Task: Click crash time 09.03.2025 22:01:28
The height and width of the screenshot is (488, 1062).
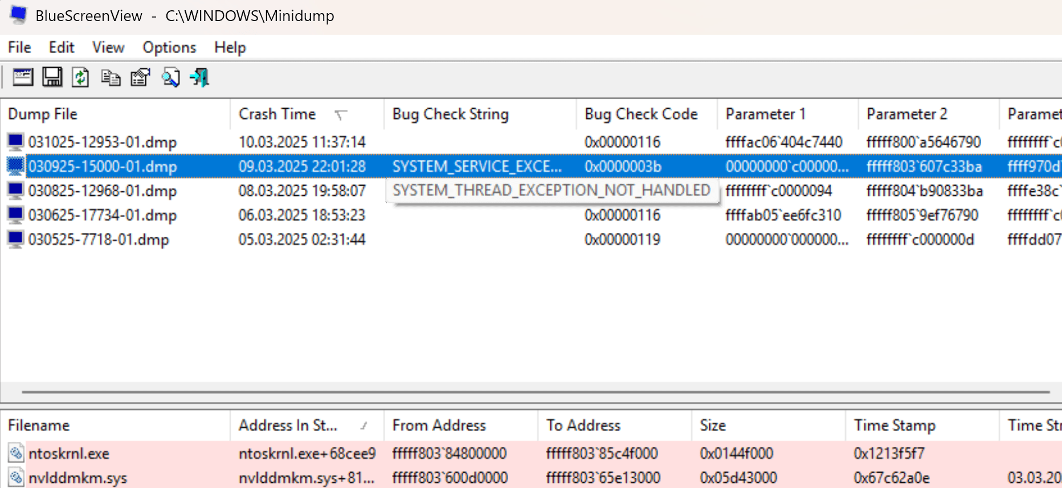Action: (x=302, y=166)
